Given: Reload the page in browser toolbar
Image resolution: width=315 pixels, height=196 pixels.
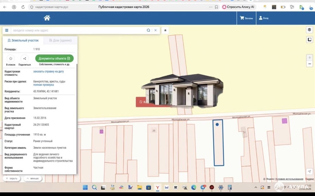Looking at the screenshot, I should click(23, 7).
